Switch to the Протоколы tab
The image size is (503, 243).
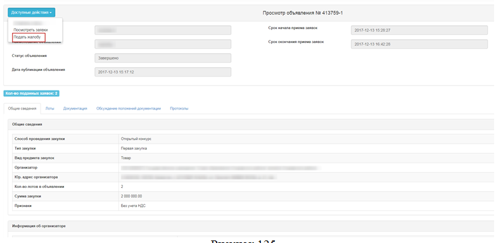tap(179, 108)
